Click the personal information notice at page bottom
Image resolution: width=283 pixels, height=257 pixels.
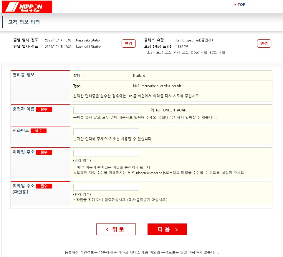click(x=142, y=252)
